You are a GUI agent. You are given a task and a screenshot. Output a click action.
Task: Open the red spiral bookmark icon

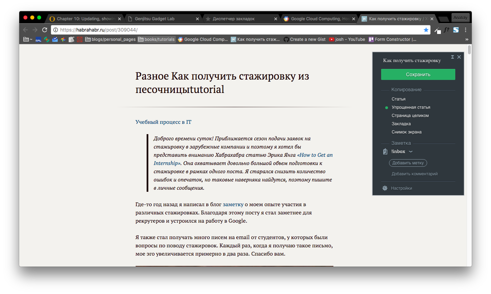click(80, 39)
